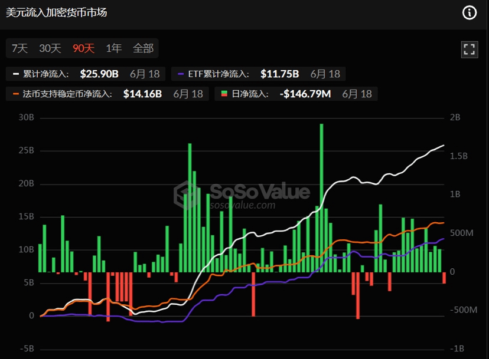Select the 全部 time range
This screenshot has height=359, width=489.
143,48
